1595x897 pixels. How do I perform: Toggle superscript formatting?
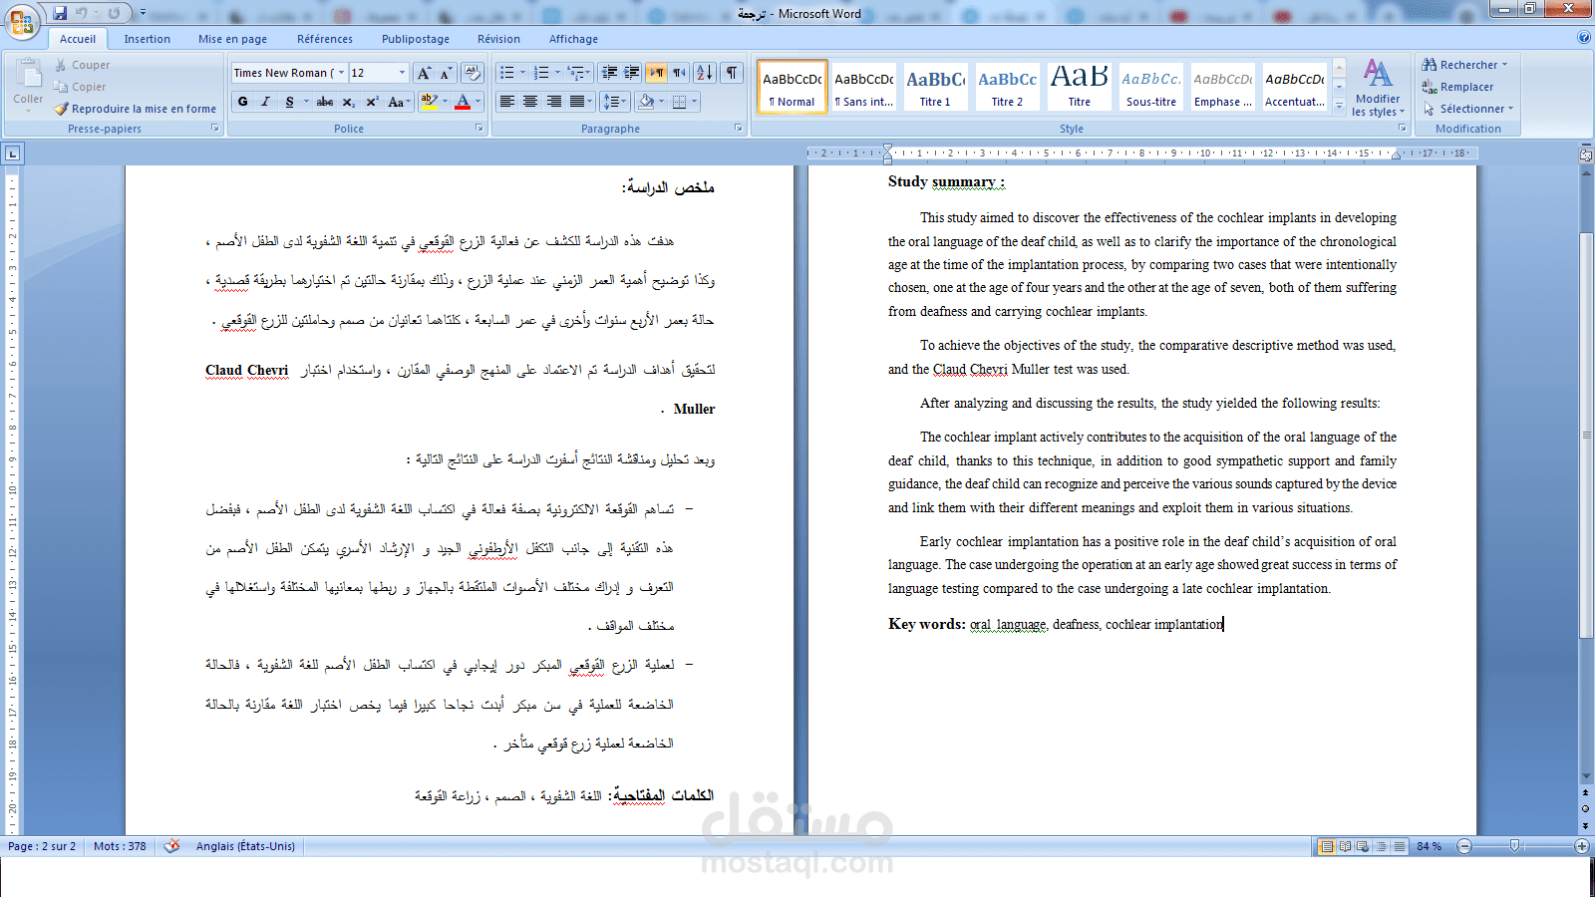point(373,101)
